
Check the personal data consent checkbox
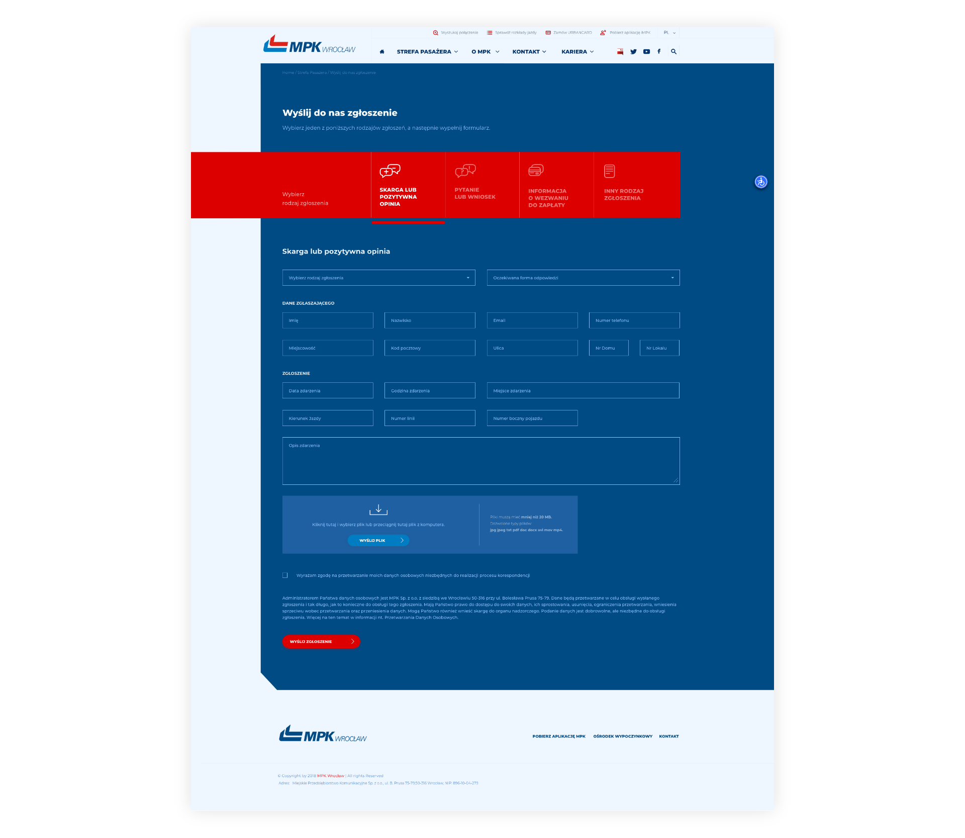coord(285,575)
